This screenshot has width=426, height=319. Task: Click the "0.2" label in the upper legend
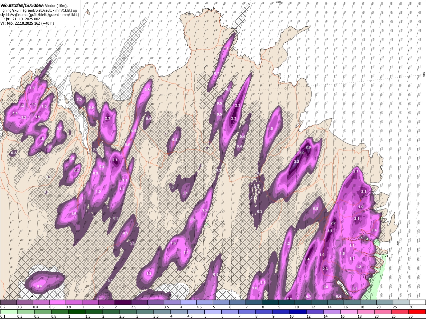pyautogui.click(x=3, y=307)
